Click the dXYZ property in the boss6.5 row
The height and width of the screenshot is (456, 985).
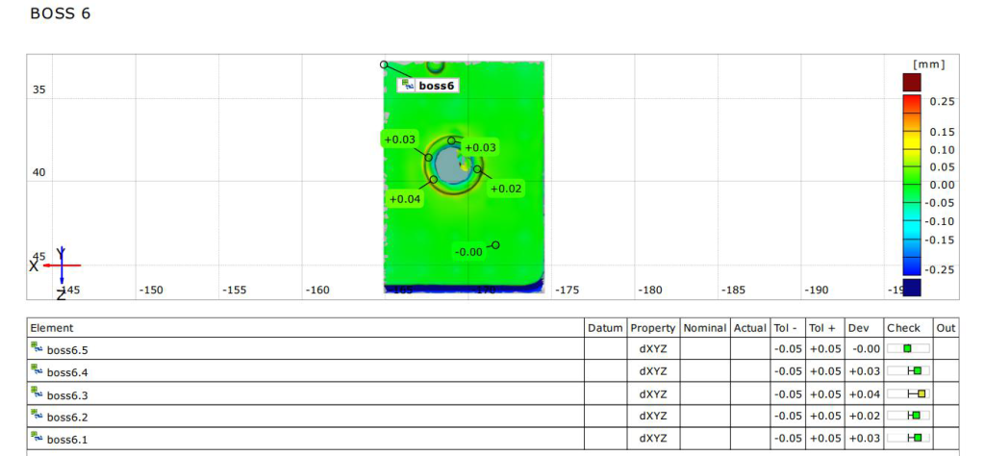pyautogui.click(x=653, y=348)
